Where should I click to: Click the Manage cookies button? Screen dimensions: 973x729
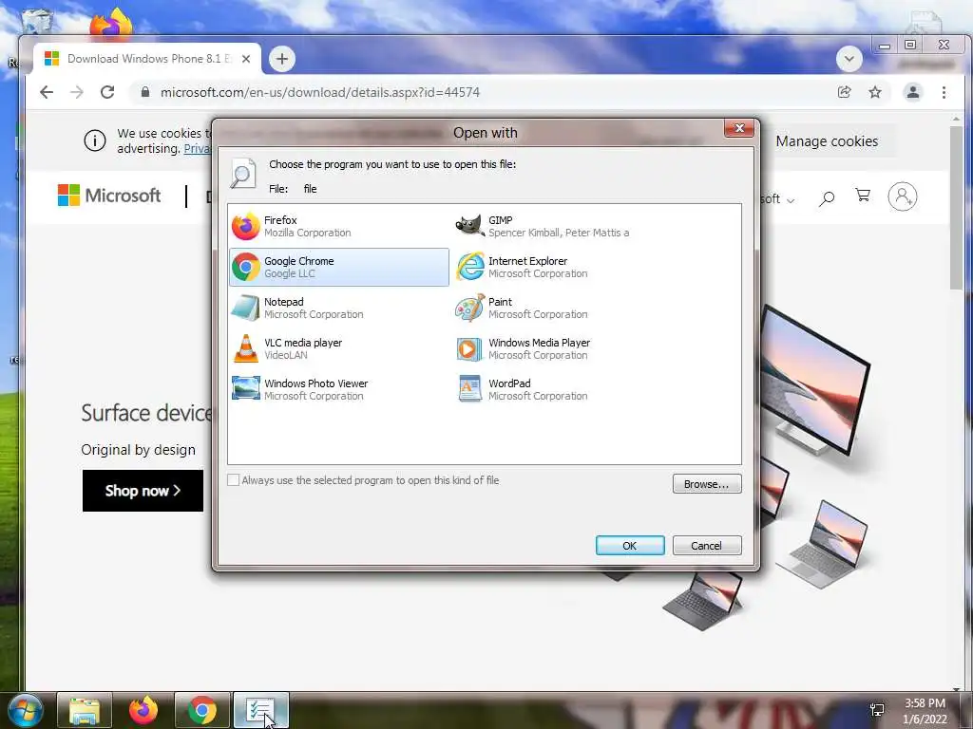coord(827,141)
